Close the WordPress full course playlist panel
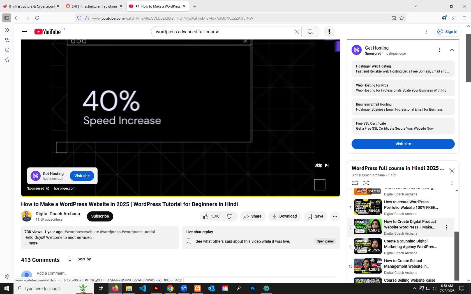 pyautogui.click(x=452, y=171)
